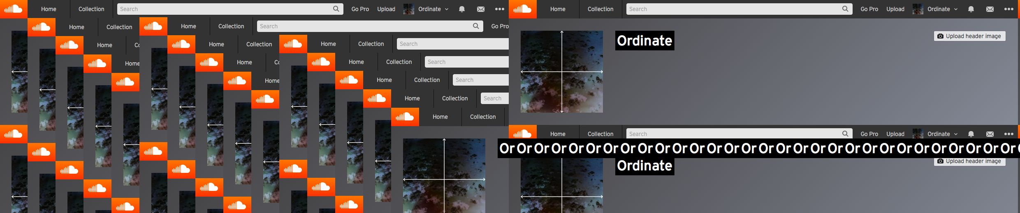Open Go Pro in the header above the 'Or' band
1020x213 pixels.
coord(869,134)
